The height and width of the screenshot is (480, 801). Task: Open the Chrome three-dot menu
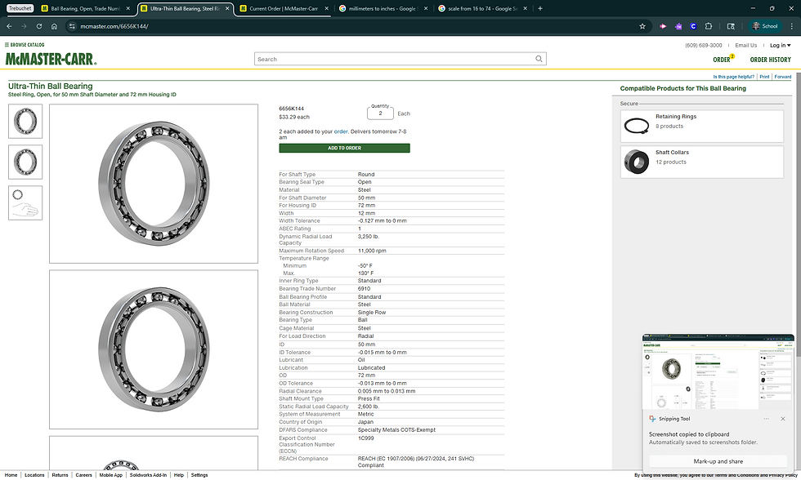tap(792, 26)
